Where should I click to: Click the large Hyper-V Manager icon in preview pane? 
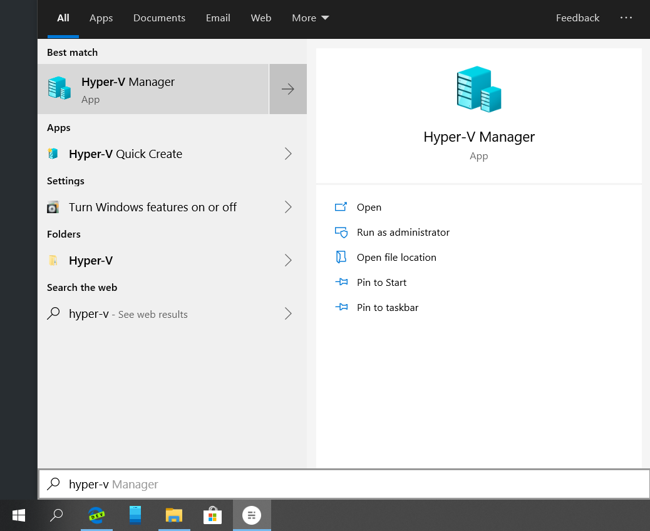pyautogui.click(x=479, y=89)
